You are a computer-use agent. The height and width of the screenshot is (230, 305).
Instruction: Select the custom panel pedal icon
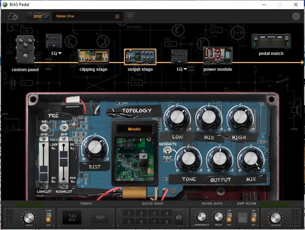click(x=25, y=49)
